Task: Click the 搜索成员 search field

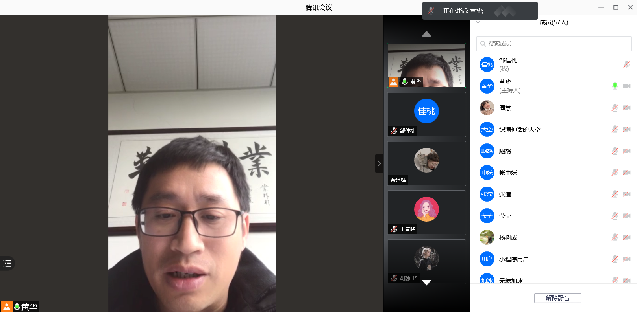Action: click(x=554, y=44)
